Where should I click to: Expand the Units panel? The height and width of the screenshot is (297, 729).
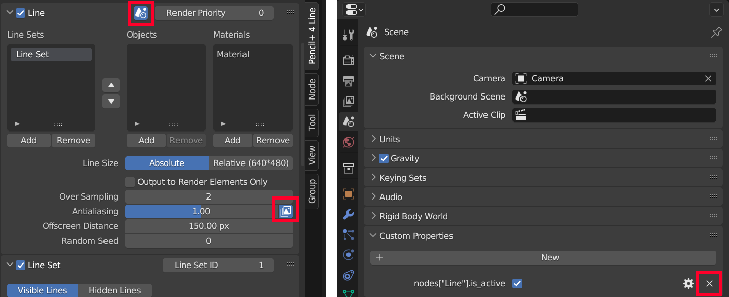click(x=389, y=139)
